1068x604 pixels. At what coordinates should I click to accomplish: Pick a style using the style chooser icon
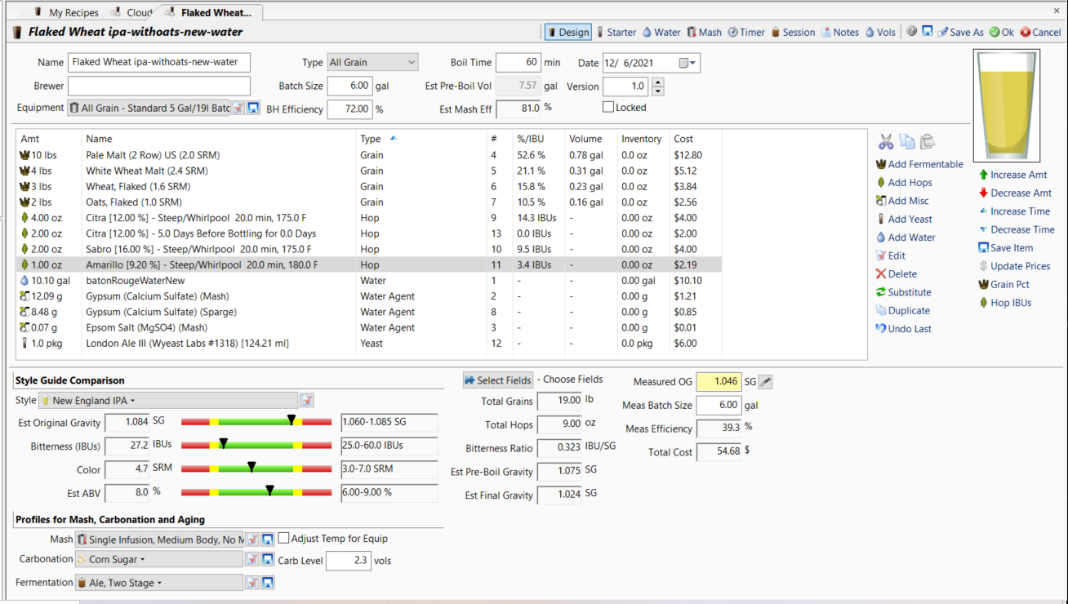pyautogui.click(x=307, y=401)
